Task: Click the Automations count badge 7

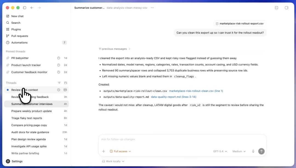Action: click(64, 43)
